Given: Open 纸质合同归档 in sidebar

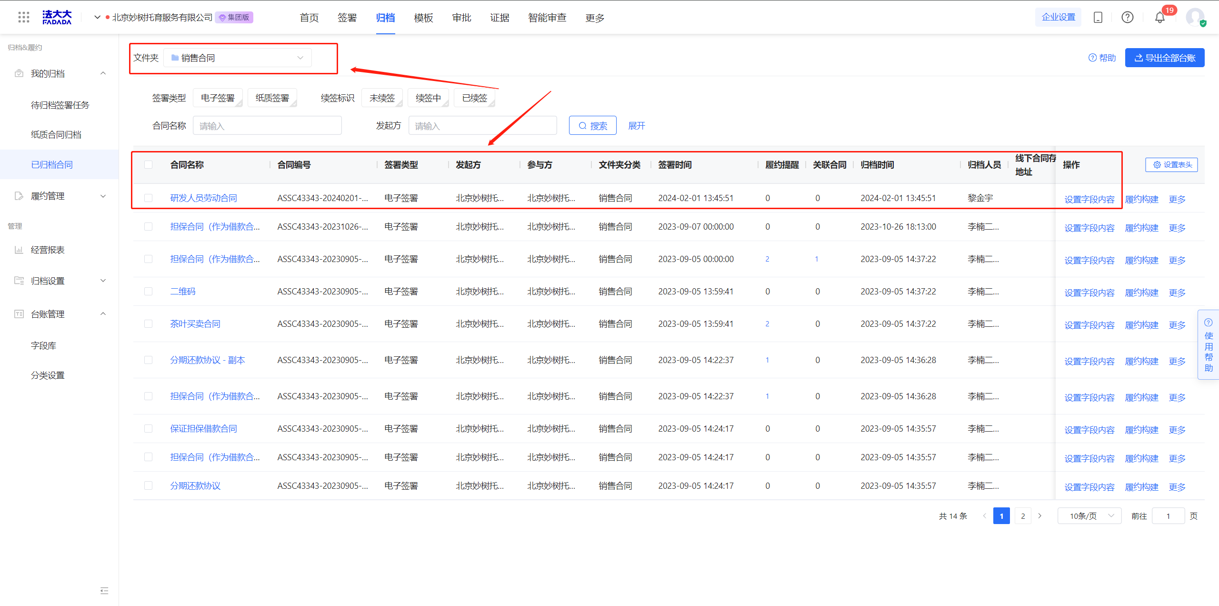Looking at the screenshot, I should tap(56, 134).
